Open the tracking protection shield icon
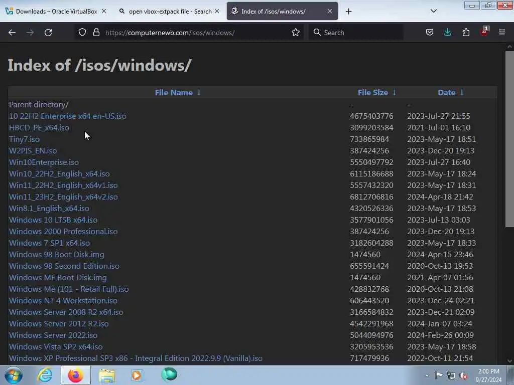Image resolution: width=514 pixels, height=385 pixels. pos(82,33)
